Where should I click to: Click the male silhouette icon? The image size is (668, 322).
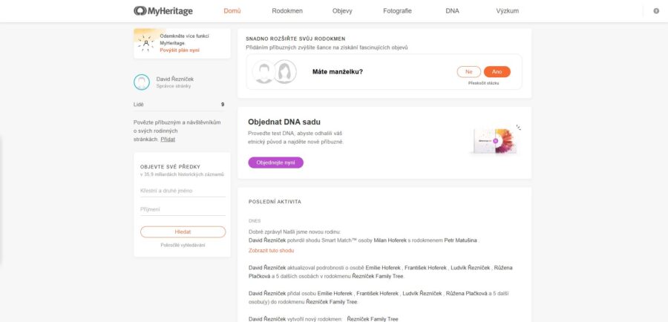coord(264,71)
